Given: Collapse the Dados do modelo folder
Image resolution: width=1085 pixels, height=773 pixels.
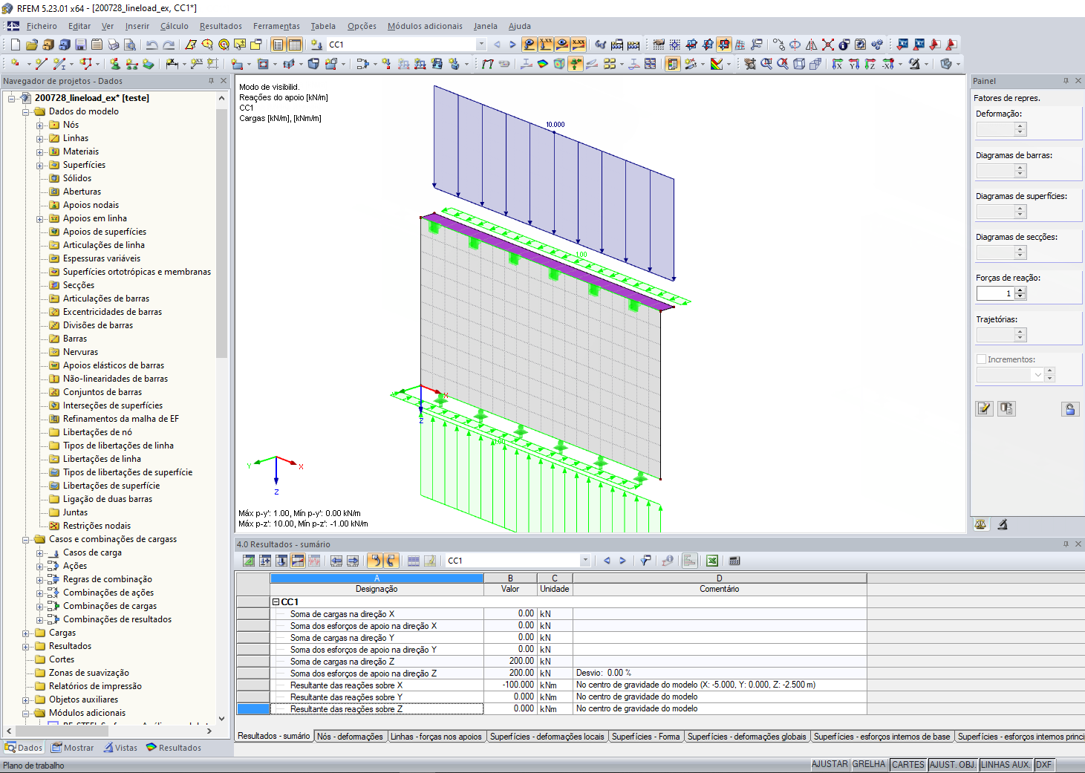Looking at the screenshot, I should pyautogui.click(x=26, y=112).
